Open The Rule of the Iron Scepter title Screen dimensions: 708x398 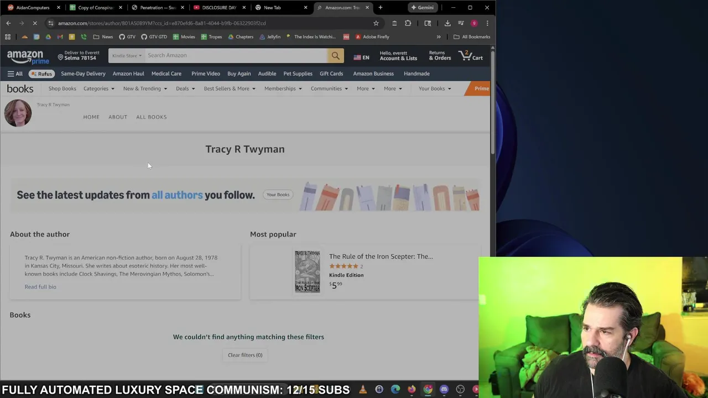(381, 256)
